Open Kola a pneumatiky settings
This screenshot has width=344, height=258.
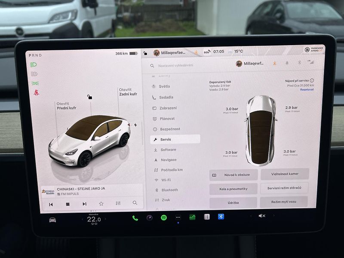tap(233, 189)
